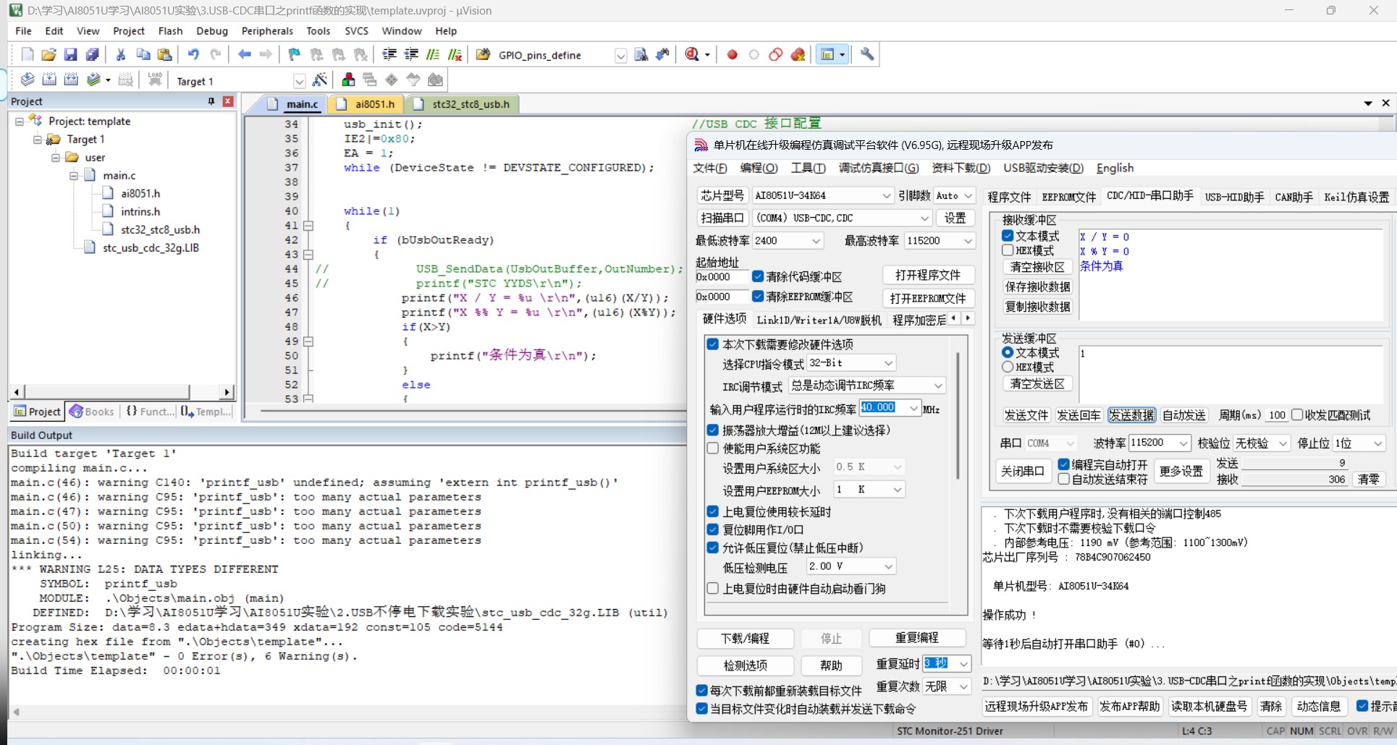Start debug session magnifier icon

(x=692, y=55)
